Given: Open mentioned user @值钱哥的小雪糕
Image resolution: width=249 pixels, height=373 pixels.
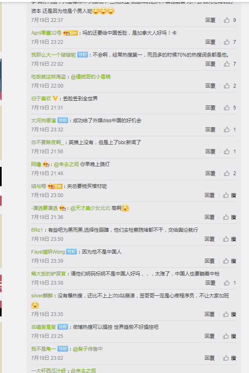Looking at the screenshot, I should (90, 76).
